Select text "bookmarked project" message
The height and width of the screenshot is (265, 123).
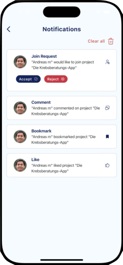point(70,137)
